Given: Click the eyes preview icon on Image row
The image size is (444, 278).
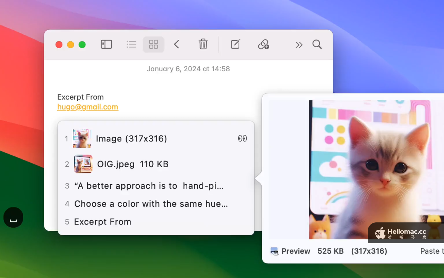Looking at the screenshot, I should click(242, 139).
